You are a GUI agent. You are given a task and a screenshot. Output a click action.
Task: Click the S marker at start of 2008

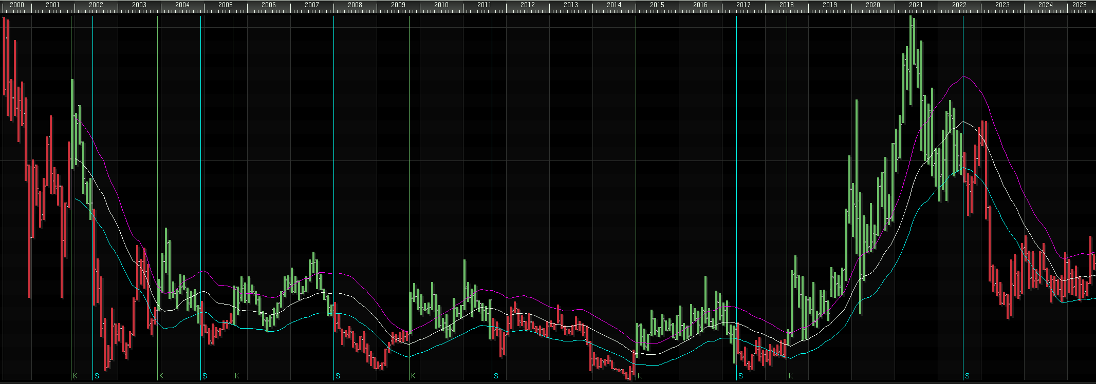pos(338,376)
